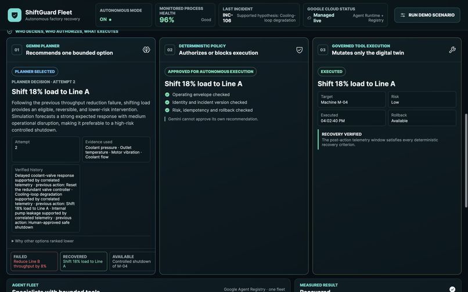Click 'Authorizes or blocks execution' heading
The width and height of the screenshot is (468, 292).
[x=218, y=53]
